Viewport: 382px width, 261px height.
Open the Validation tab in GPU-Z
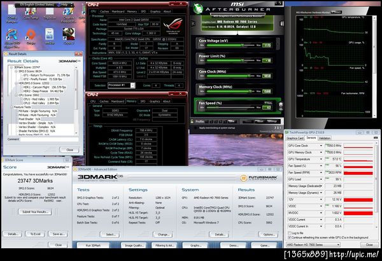point(325,138)
